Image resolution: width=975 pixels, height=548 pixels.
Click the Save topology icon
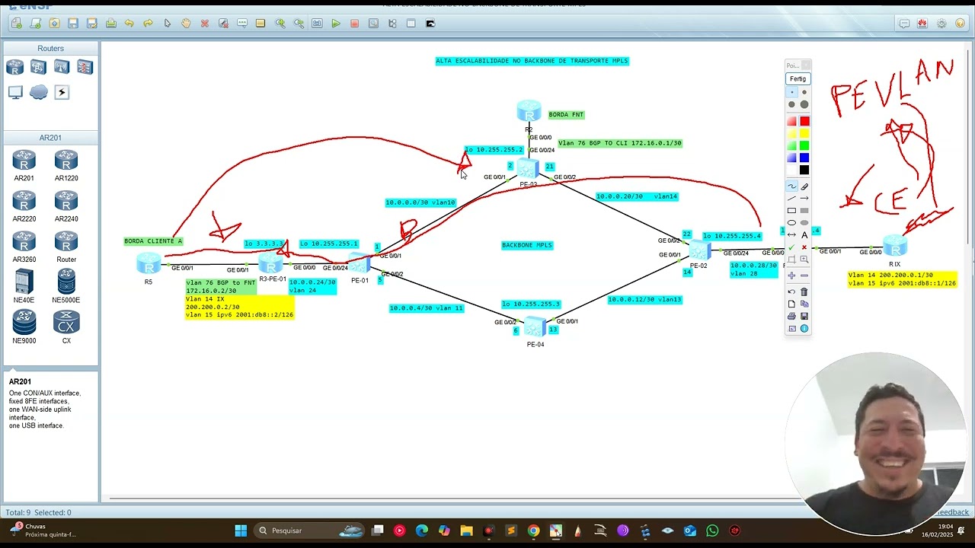point(73,24)
